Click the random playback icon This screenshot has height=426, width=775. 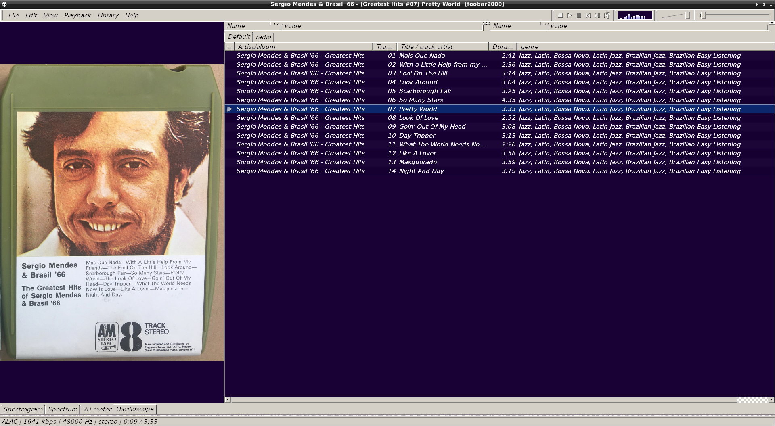[x=607, y=15]
